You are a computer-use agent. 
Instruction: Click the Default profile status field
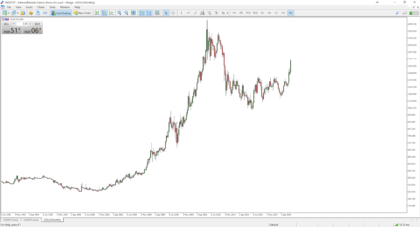pyautogui.click(x=274, y=225)
